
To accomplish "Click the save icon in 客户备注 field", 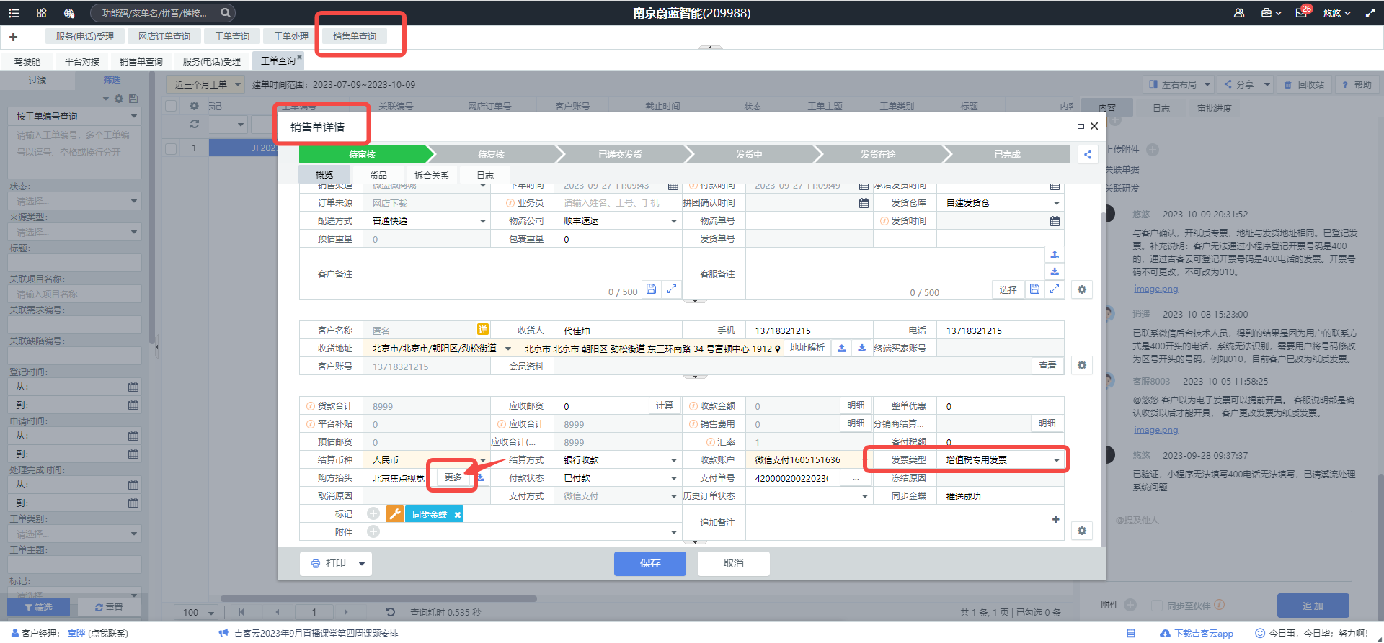I will coord(651,289).
